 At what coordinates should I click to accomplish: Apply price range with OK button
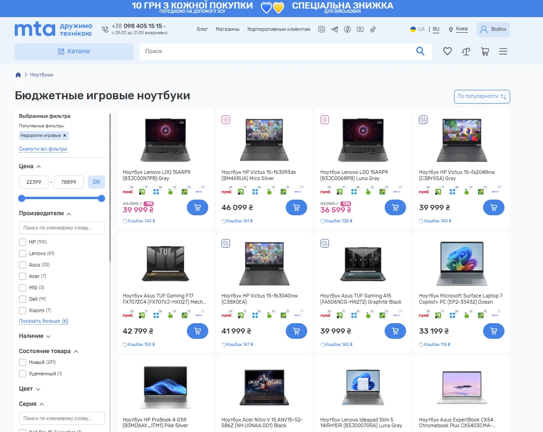tap(96, 182)
